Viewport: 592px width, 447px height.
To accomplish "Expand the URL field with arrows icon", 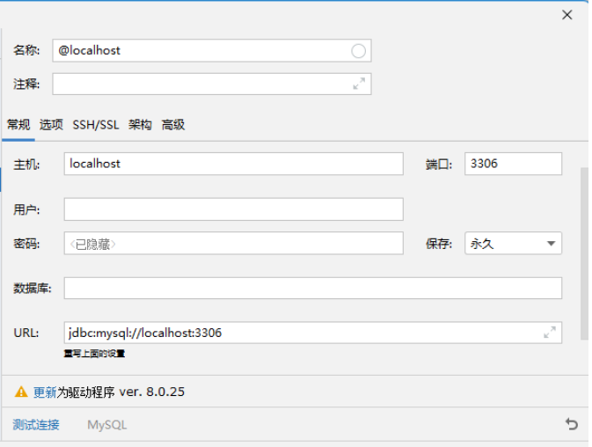I will [550, 333].
